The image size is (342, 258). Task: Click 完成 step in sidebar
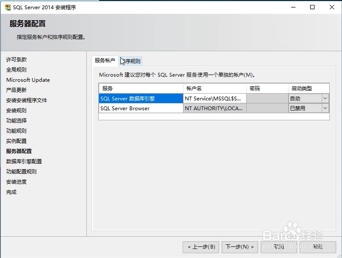tap(11, 192)
